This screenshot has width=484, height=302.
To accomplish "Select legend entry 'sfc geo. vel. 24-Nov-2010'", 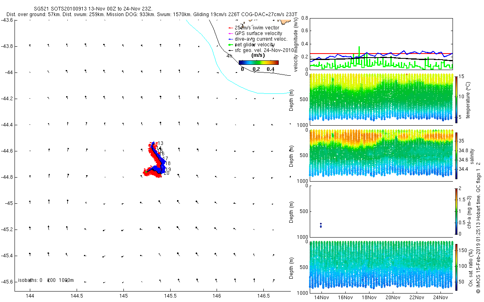I will [x=264, y=50].
